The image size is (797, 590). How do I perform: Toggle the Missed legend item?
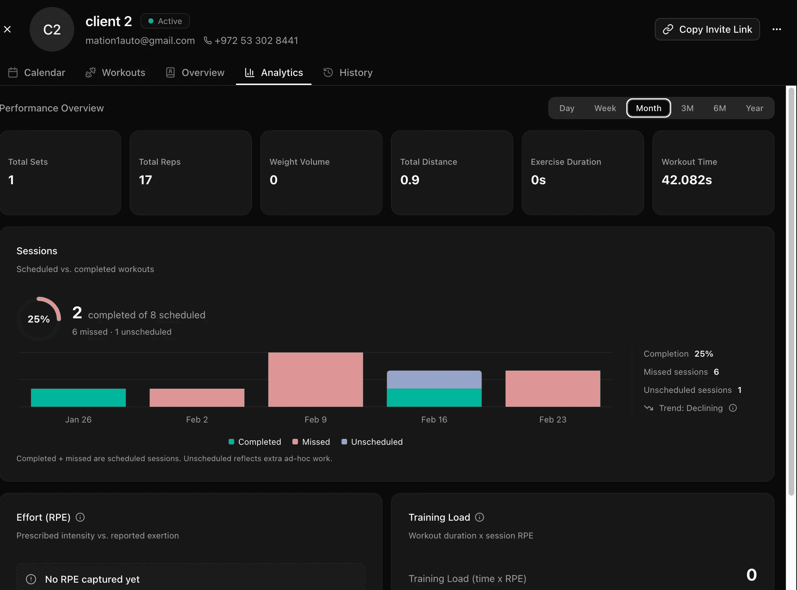[x=311, y=442]
